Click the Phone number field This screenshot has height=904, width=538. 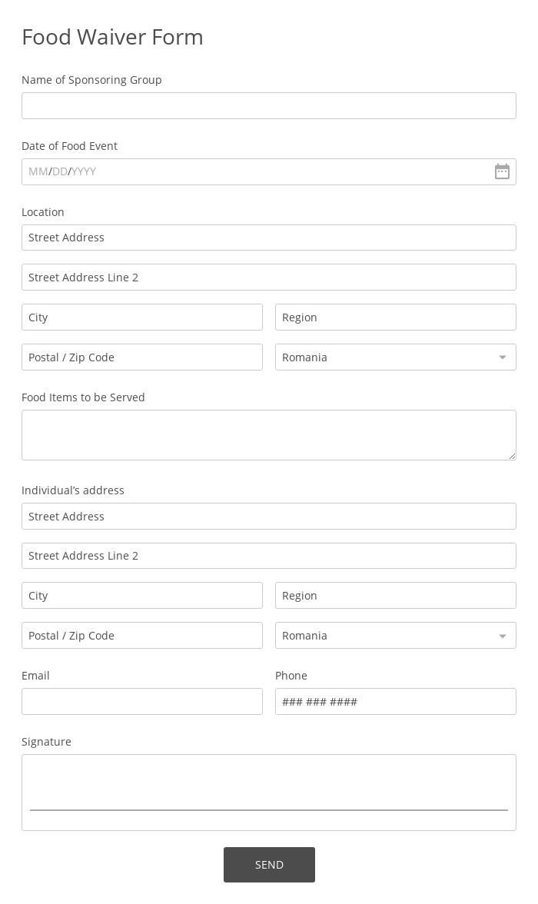coord(396,701)
